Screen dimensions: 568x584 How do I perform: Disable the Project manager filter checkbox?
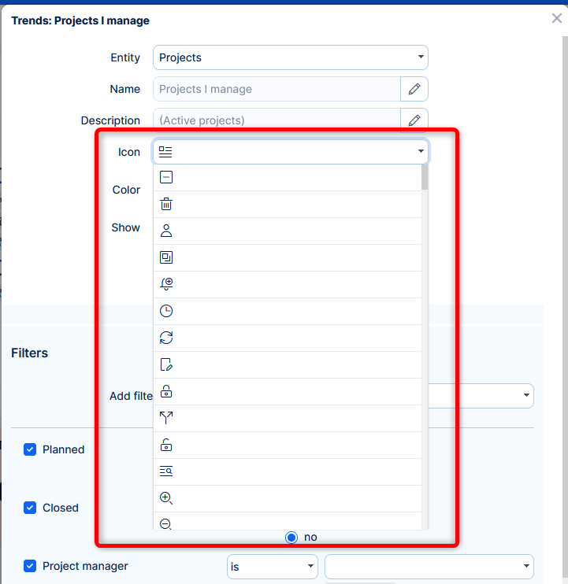click(30, 566)
